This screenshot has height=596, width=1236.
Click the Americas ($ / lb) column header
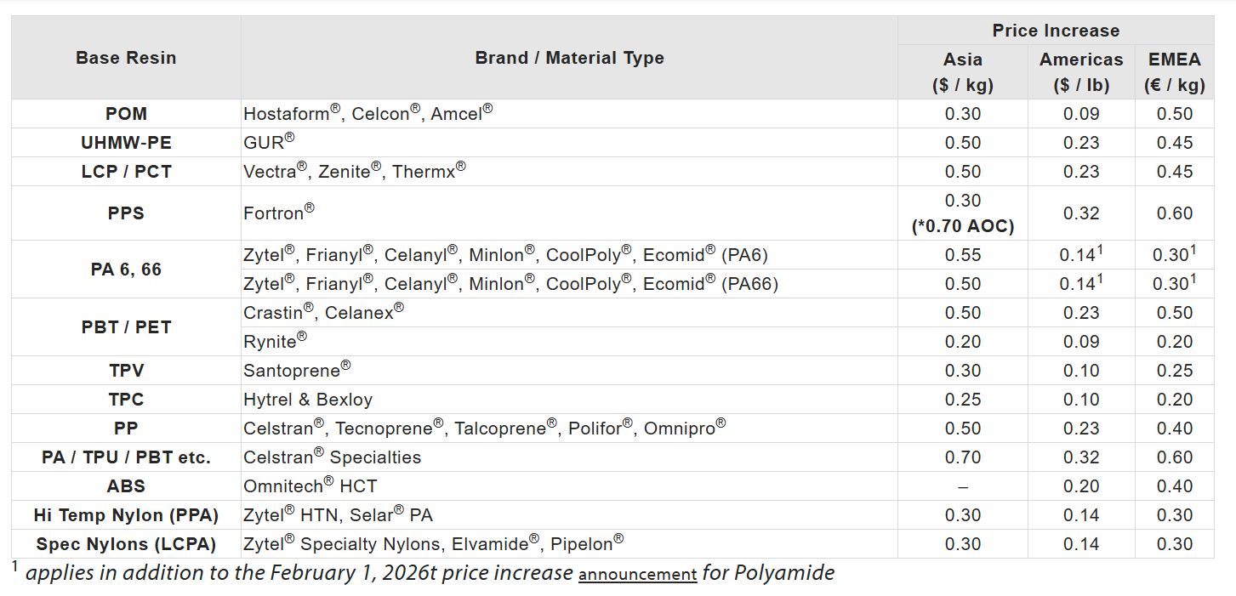[1080, 71]
